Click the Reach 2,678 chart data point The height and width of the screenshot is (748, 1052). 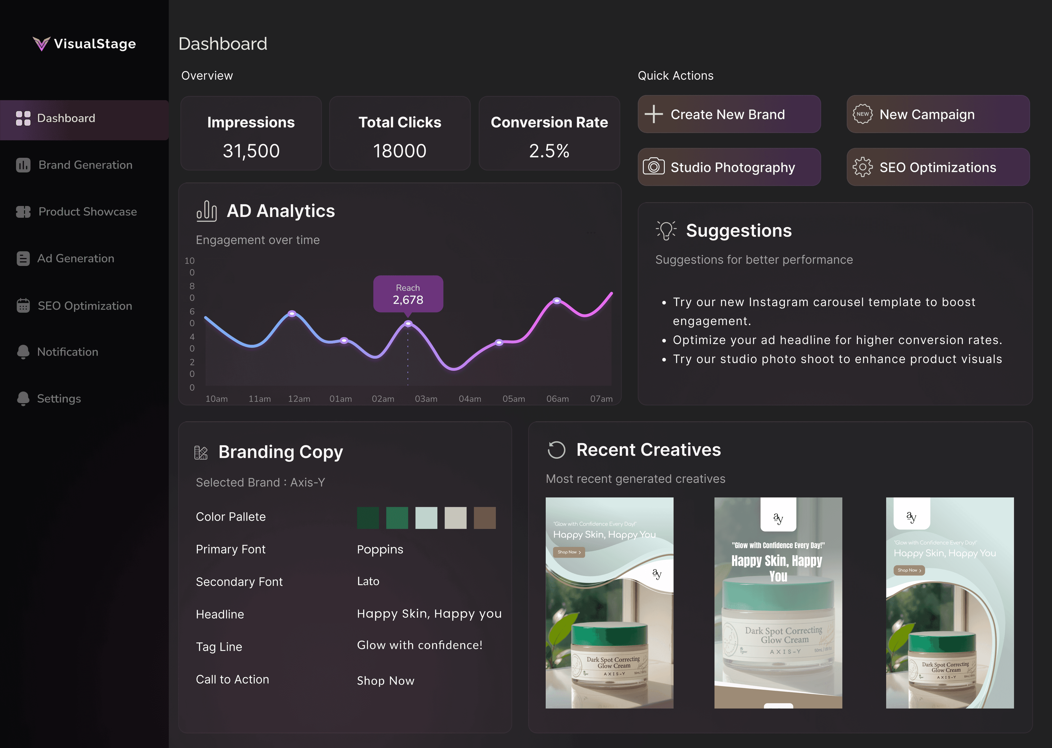coord(408,324)
